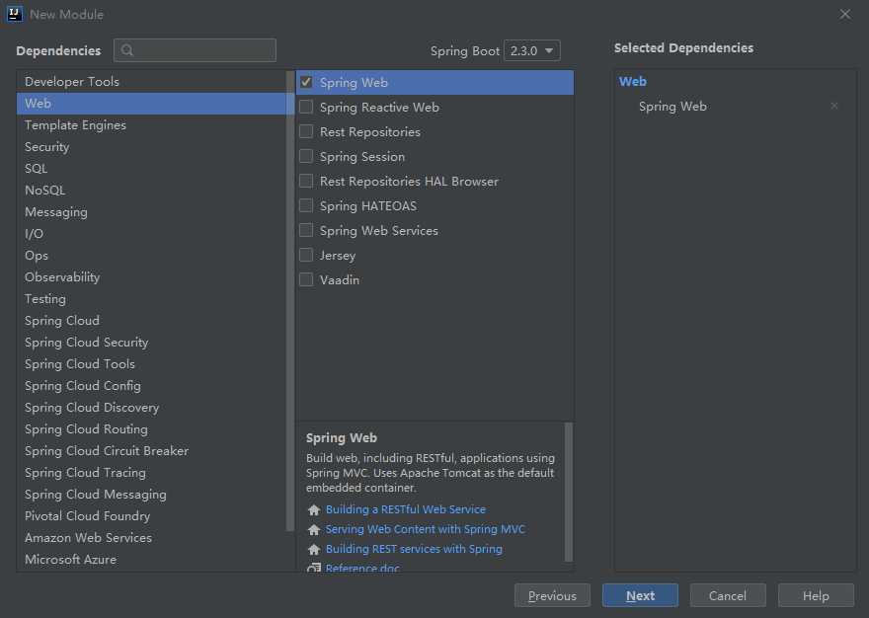This screenshot has height=618, width=869.
Task: Click home icon beside Building REST services
Action: click(314, 549)
